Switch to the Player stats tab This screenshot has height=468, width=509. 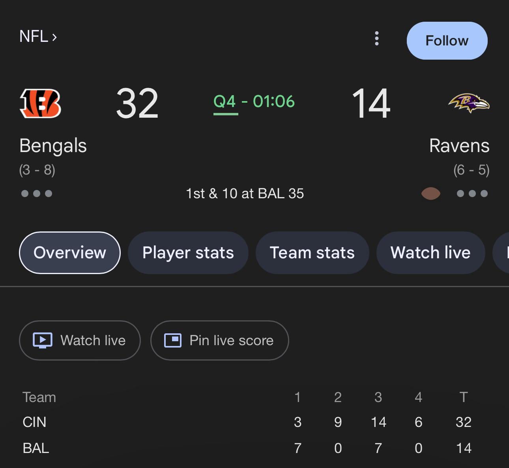(x=188, y=253)
